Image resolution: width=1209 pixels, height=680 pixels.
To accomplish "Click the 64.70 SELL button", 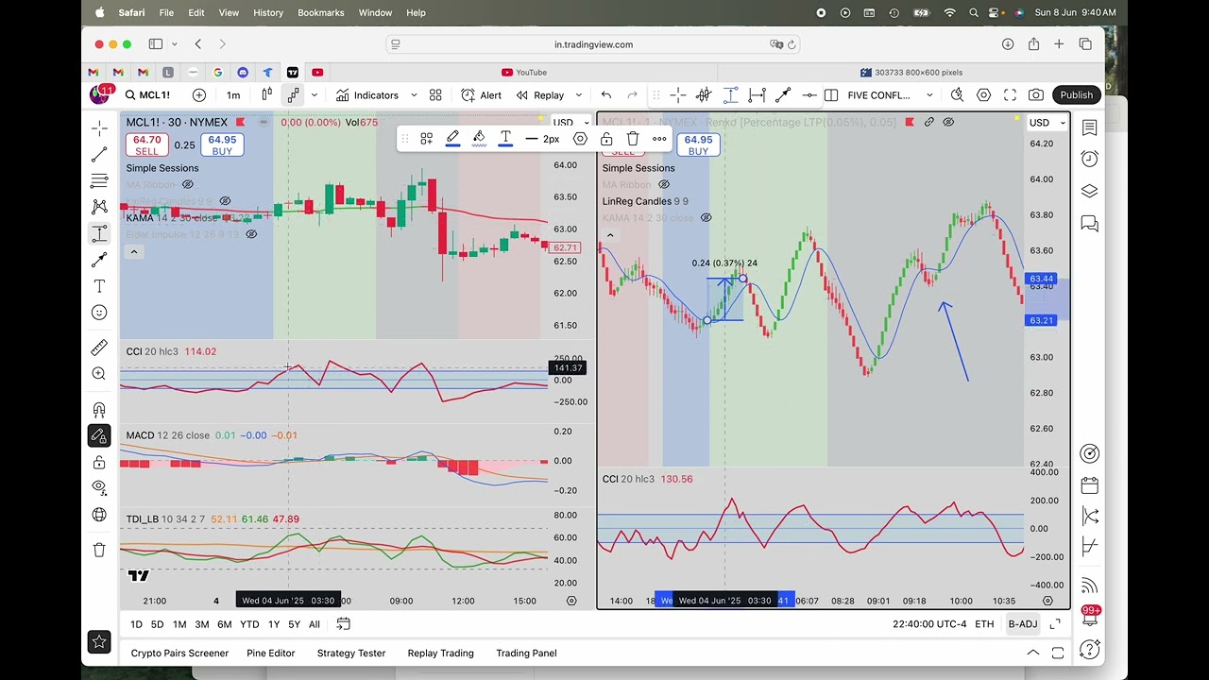I will coord(147,144).
